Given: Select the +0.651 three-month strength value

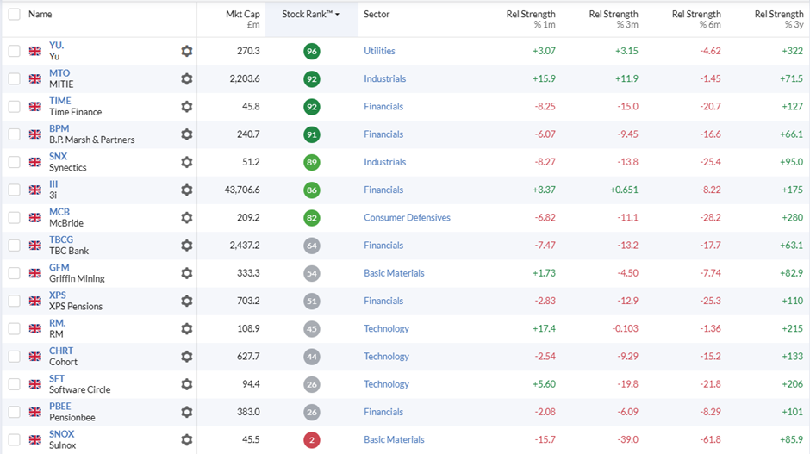Looking at the screenshot, I should click(x=624, y=190).
